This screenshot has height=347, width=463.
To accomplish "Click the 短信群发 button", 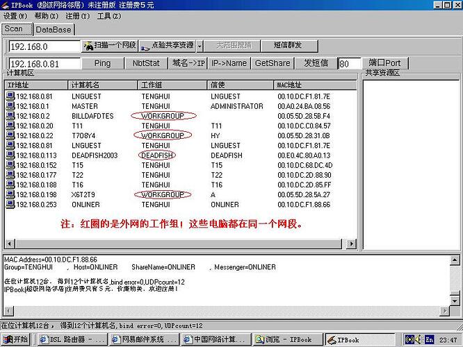I will click(x=289, y=45).
